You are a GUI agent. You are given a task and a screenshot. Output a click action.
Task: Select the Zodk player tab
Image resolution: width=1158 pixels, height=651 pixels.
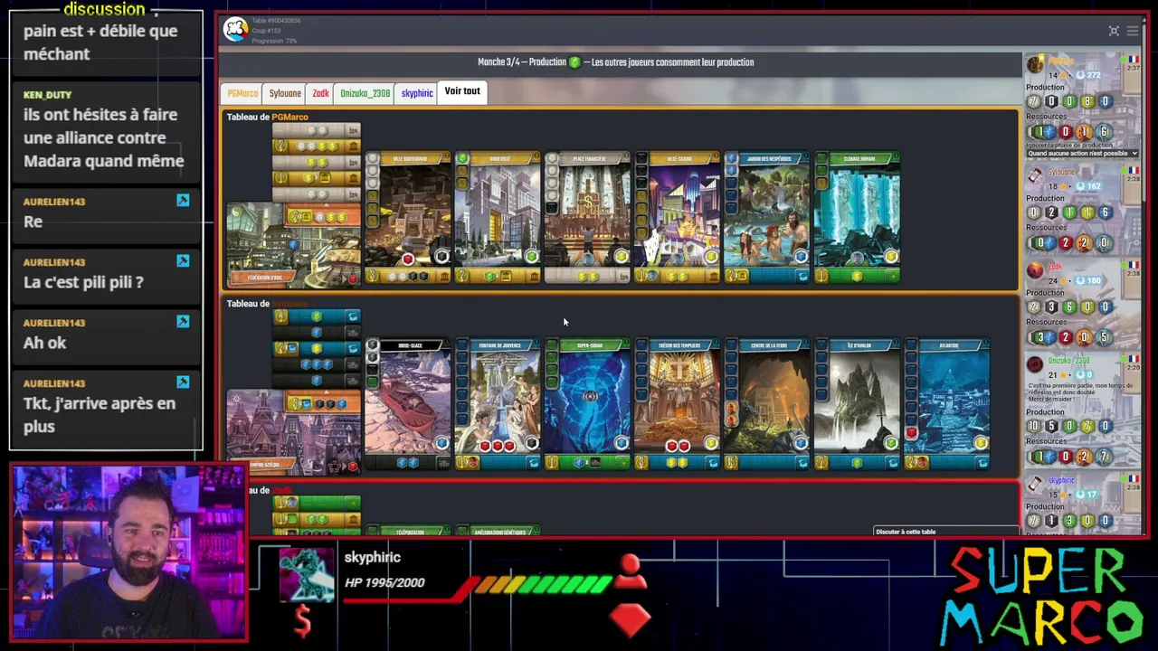coord(320,93)
